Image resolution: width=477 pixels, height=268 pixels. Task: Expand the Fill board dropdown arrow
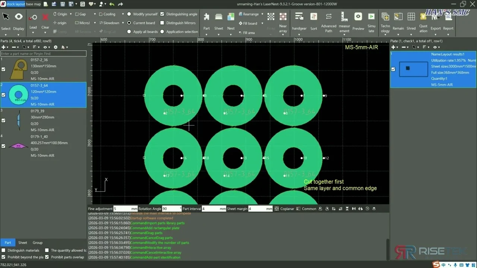(262, 23)
